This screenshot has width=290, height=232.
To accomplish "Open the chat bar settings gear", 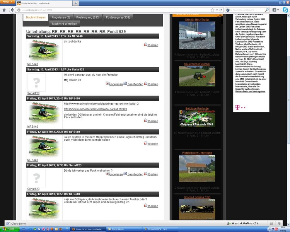I will point(271,223).
